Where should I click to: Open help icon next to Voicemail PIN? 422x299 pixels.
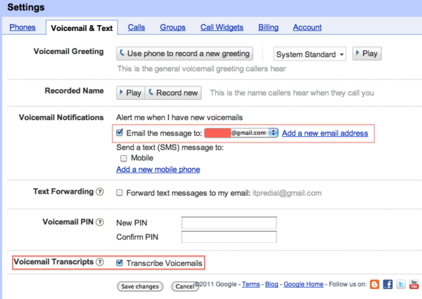point(100,222)
